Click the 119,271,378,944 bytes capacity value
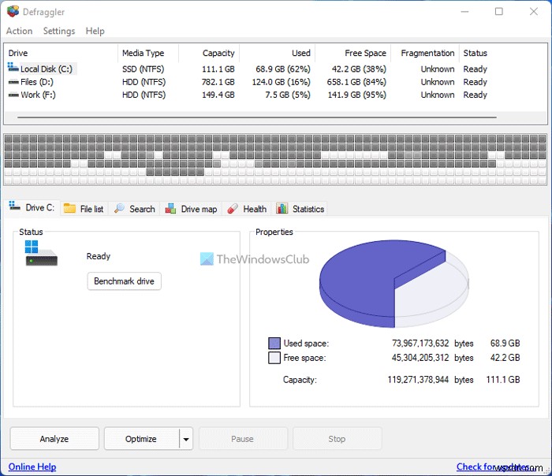The image size is (552, 476). [x=418, y=380]
